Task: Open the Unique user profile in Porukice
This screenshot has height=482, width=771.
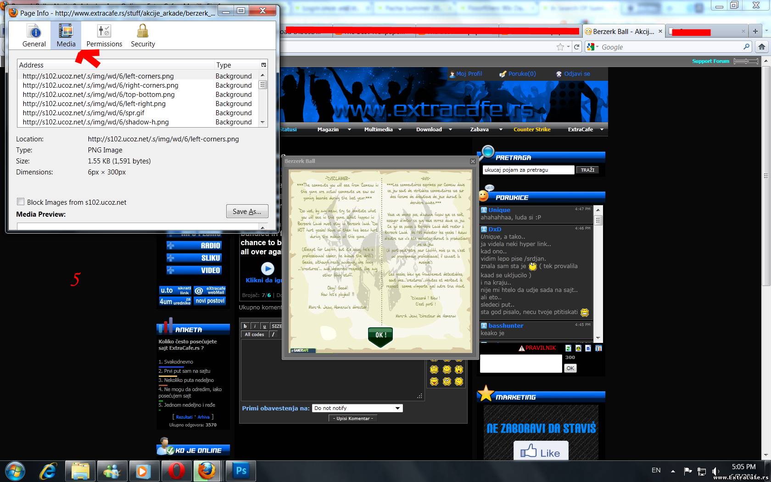Action: [499, 210]
